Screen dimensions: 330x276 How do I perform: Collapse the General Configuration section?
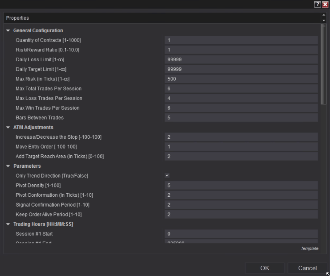[8, 31]
